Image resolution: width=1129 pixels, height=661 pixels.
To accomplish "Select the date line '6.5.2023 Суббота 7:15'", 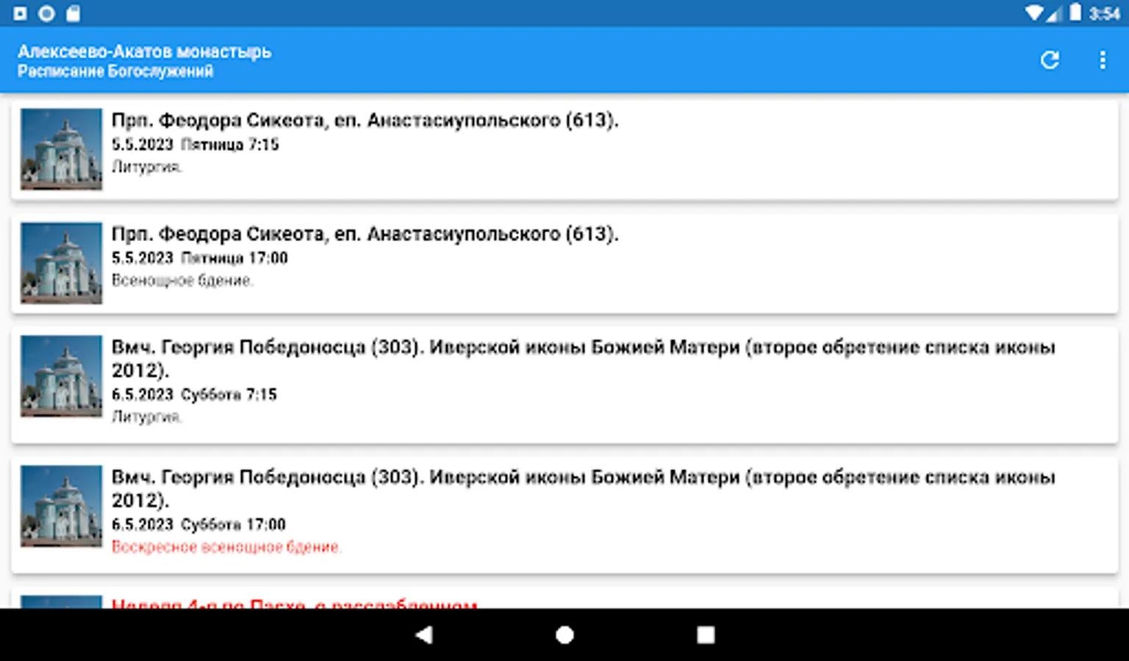I will pyautogui.click(x=194, y=395).
